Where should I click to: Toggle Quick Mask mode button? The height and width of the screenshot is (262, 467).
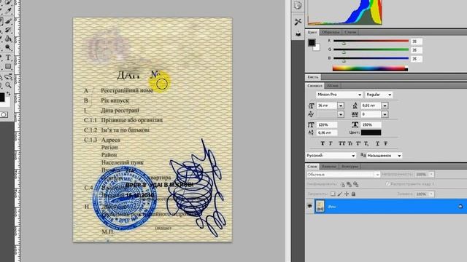[x=4, y=115]
